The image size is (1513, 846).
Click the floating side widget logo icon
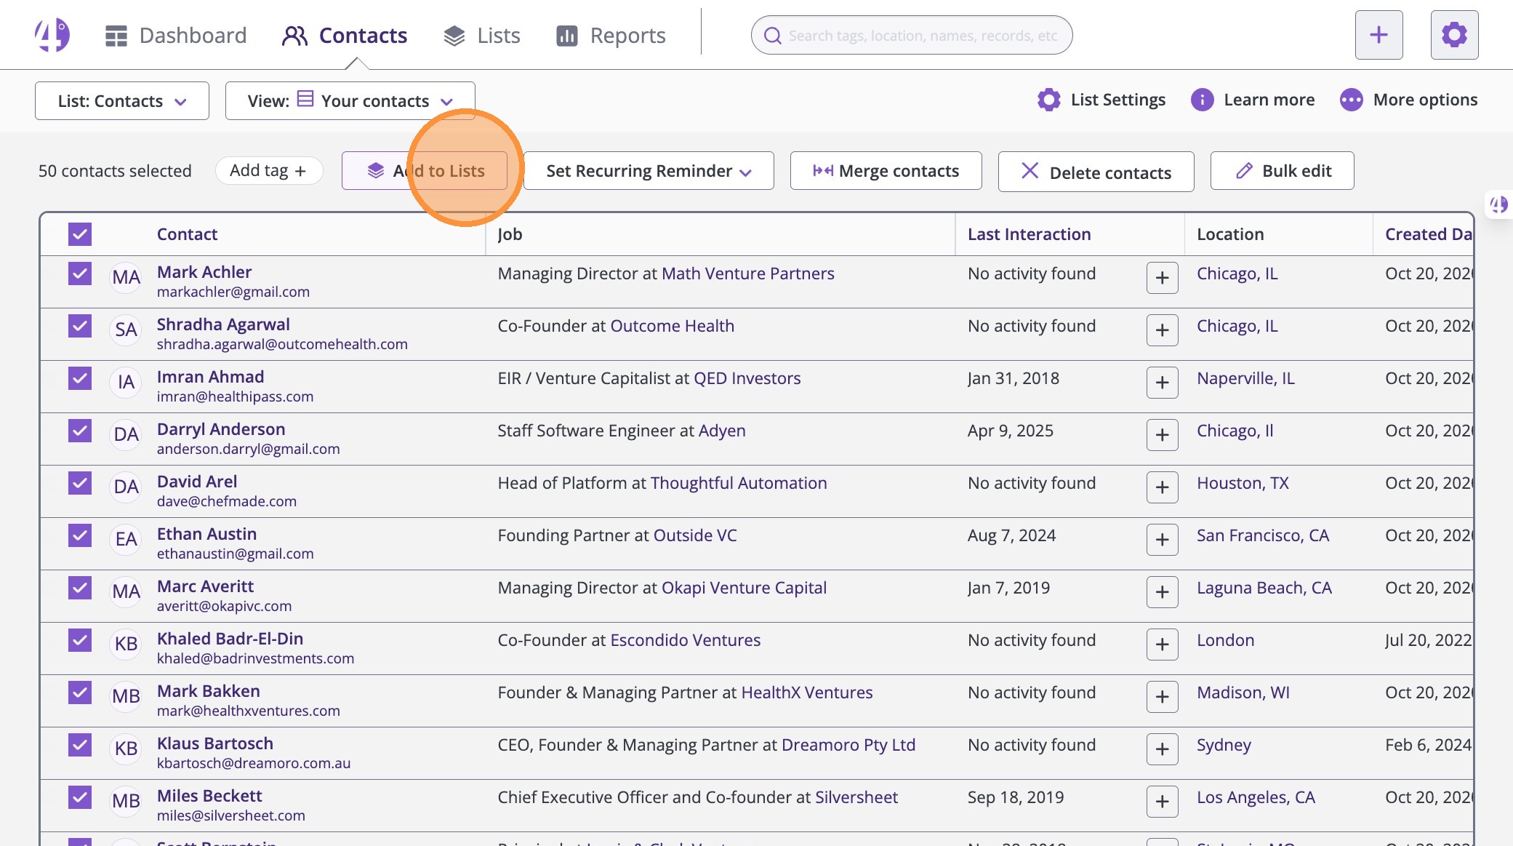[1498, 204]
